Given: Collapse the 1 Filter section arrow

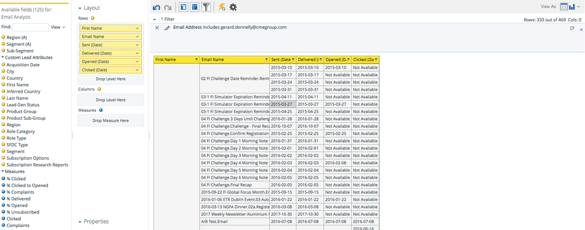Looking at the screenshot, I should (x=155, y=19).
